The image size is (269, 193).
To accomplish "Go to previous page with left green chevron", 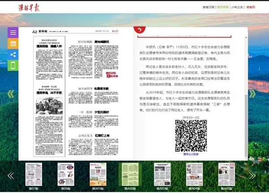I will point(10,94).
